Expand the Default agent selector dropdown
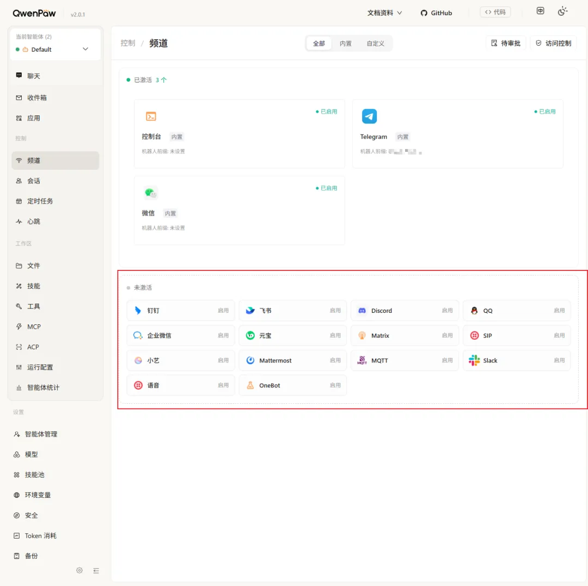588x586 pixels. 56,49
